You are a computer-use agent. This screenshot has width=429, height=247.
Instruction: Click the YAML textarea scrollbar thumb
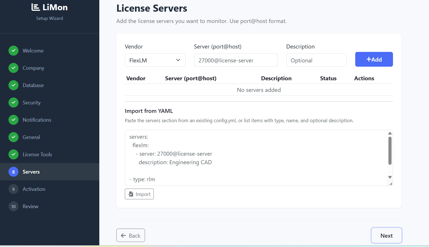coord(390,151)
